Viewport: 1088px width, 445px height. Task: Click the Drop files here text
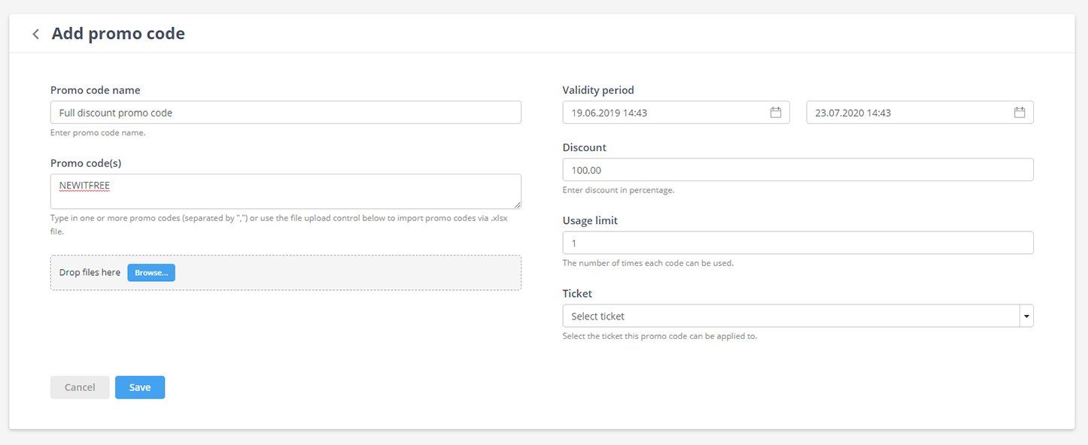(x=90, y=273)
